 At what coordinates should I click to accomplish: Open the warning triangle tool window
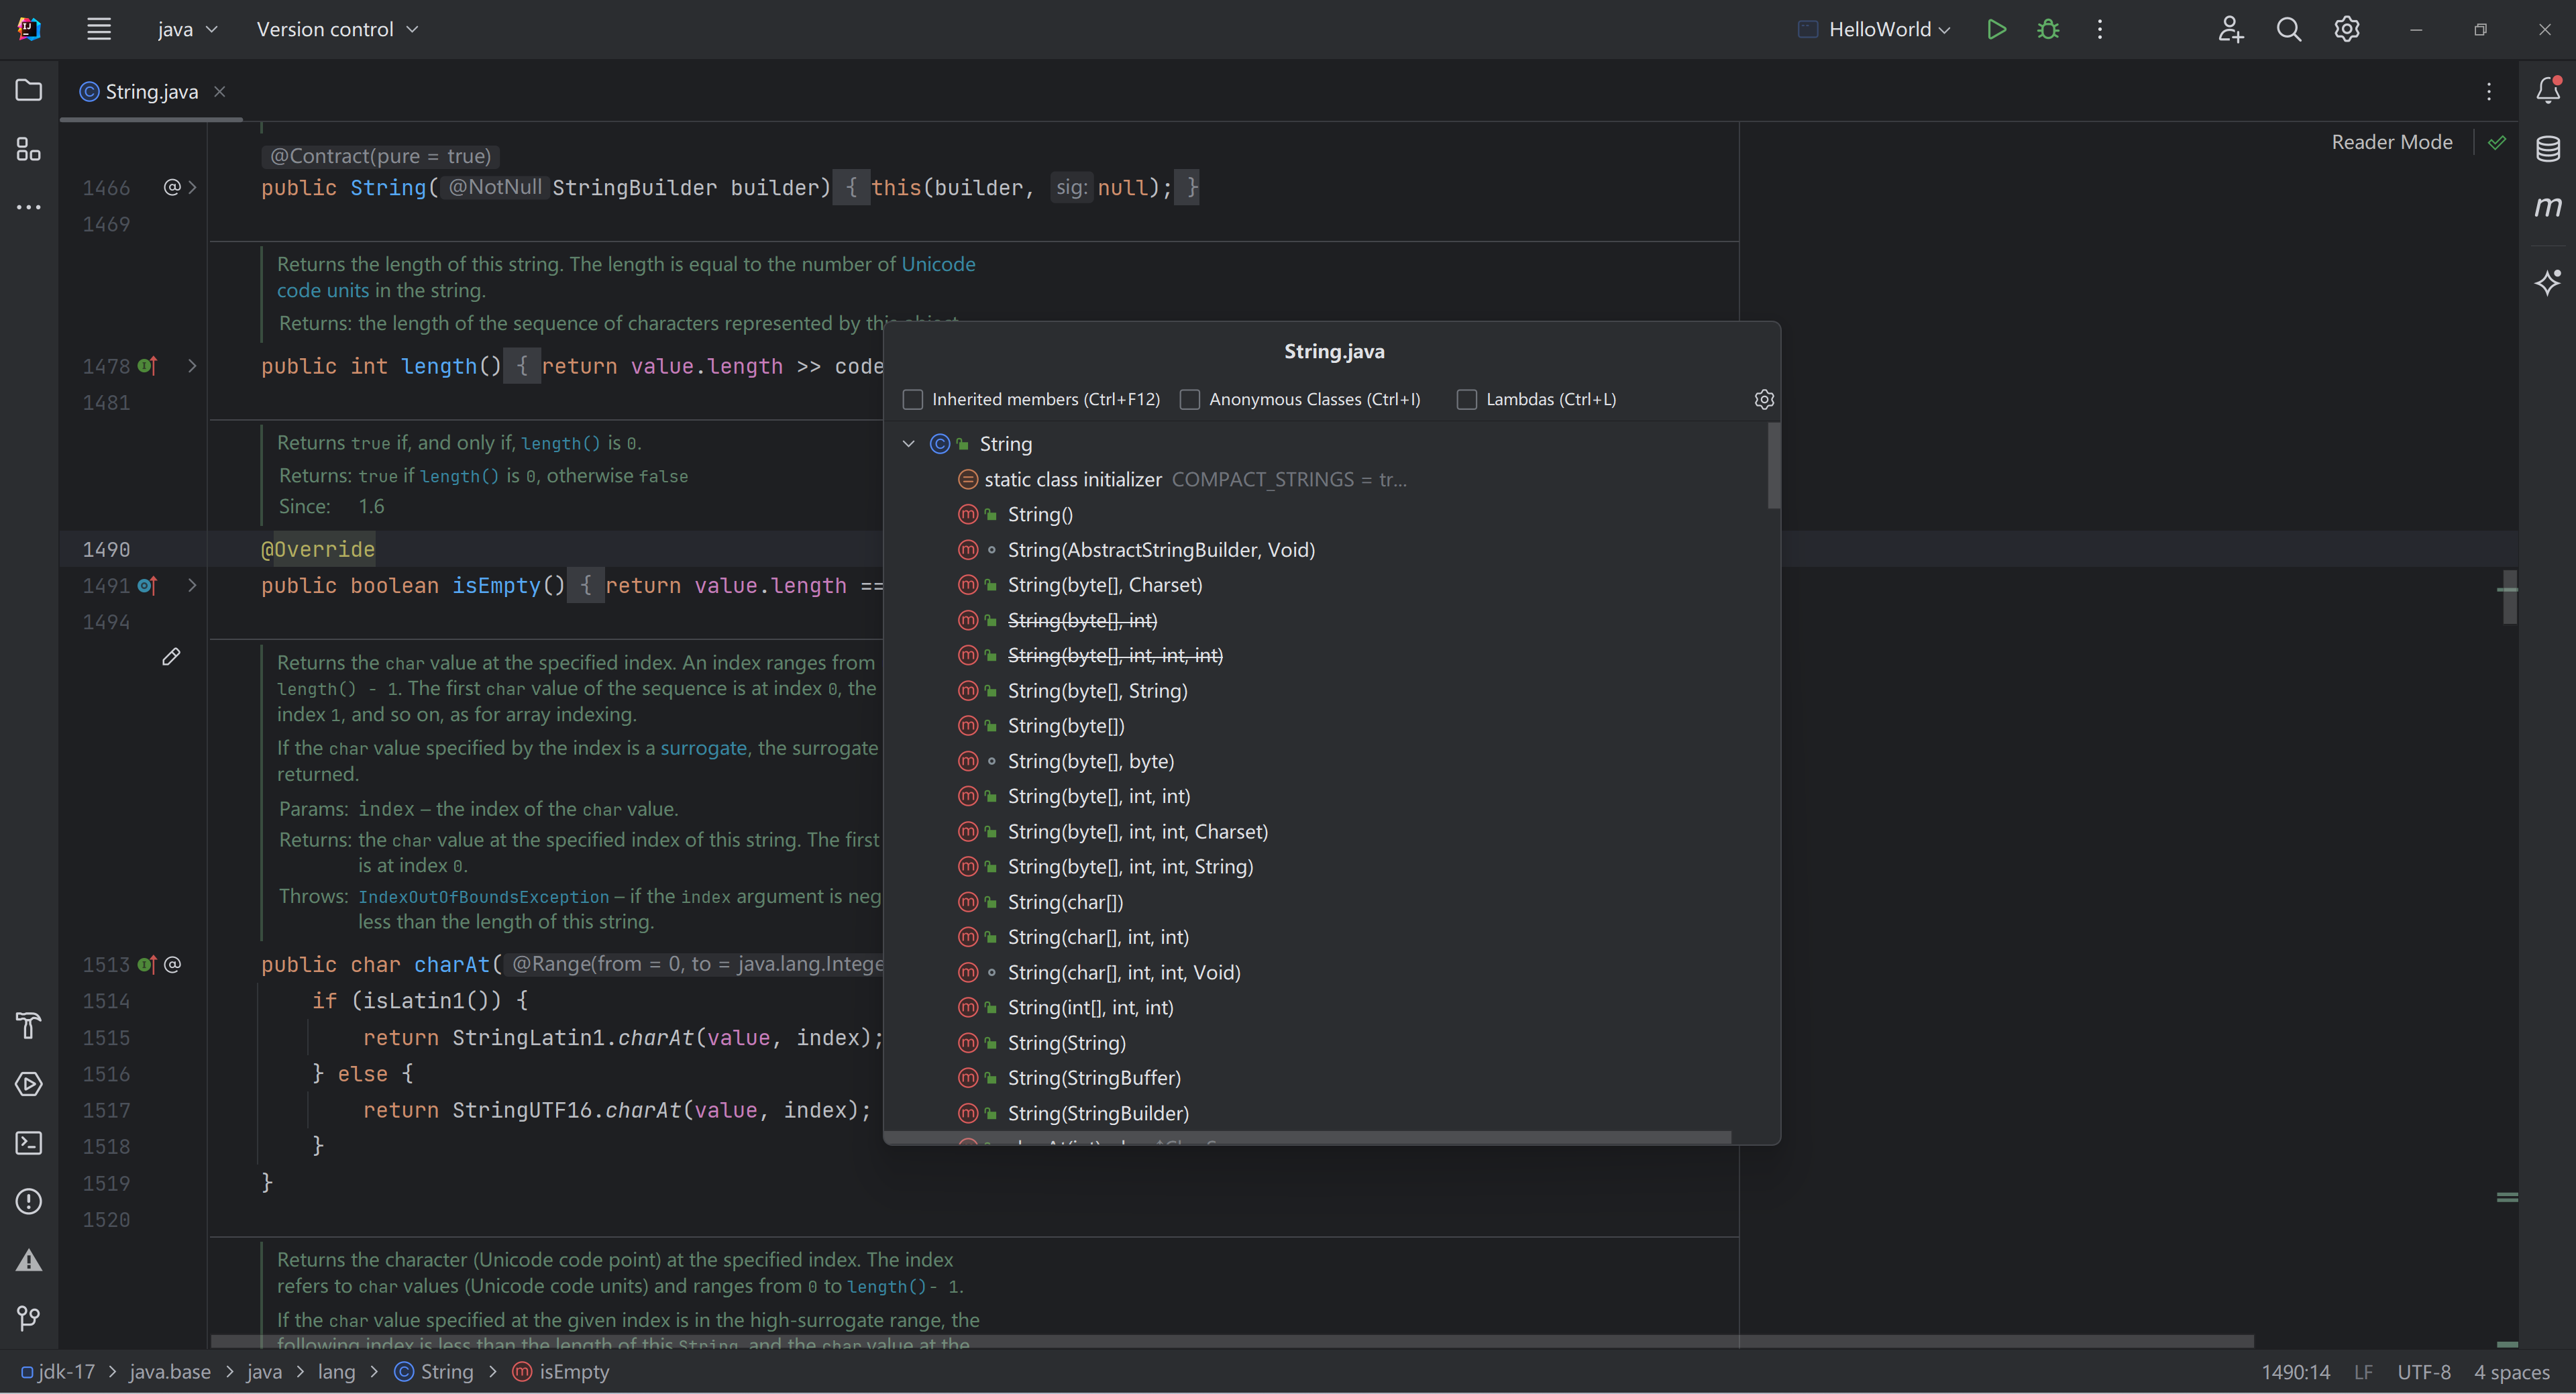pyautogui.click(x=29, y=1260)
